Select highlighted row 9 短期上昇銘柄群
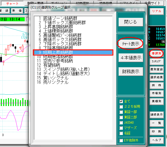167x147 pixels. point(73,52)
